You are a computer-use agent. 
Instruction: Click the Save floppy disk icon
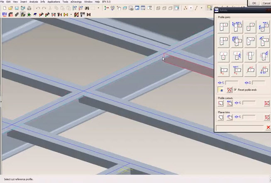pyautogui.click(x=17, y=8)
